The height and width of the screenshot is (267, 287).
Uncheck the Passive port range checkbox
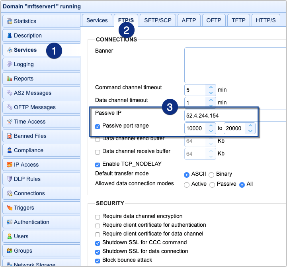coord(98,127)
